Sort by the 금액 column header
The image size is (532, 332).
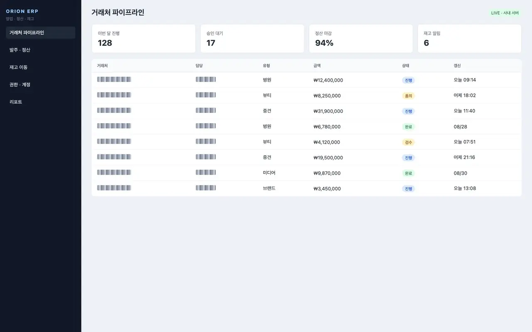click(317, 66)
